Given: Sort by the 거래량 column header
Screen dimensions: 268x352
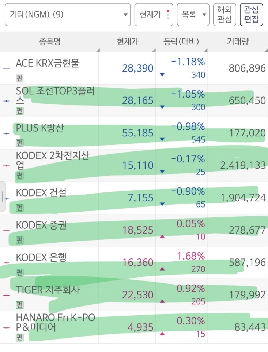Looking at the screenshot, I should pyautogui.click(x=238, y=41).
